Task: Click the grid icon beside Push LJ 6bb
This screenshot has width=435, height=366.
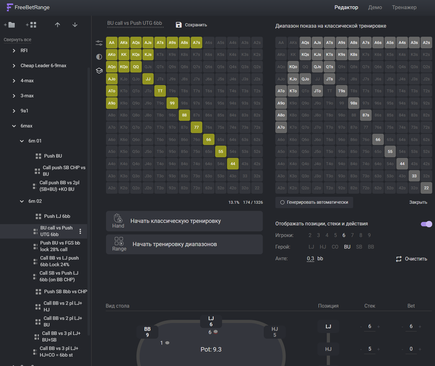Action: 39,216
